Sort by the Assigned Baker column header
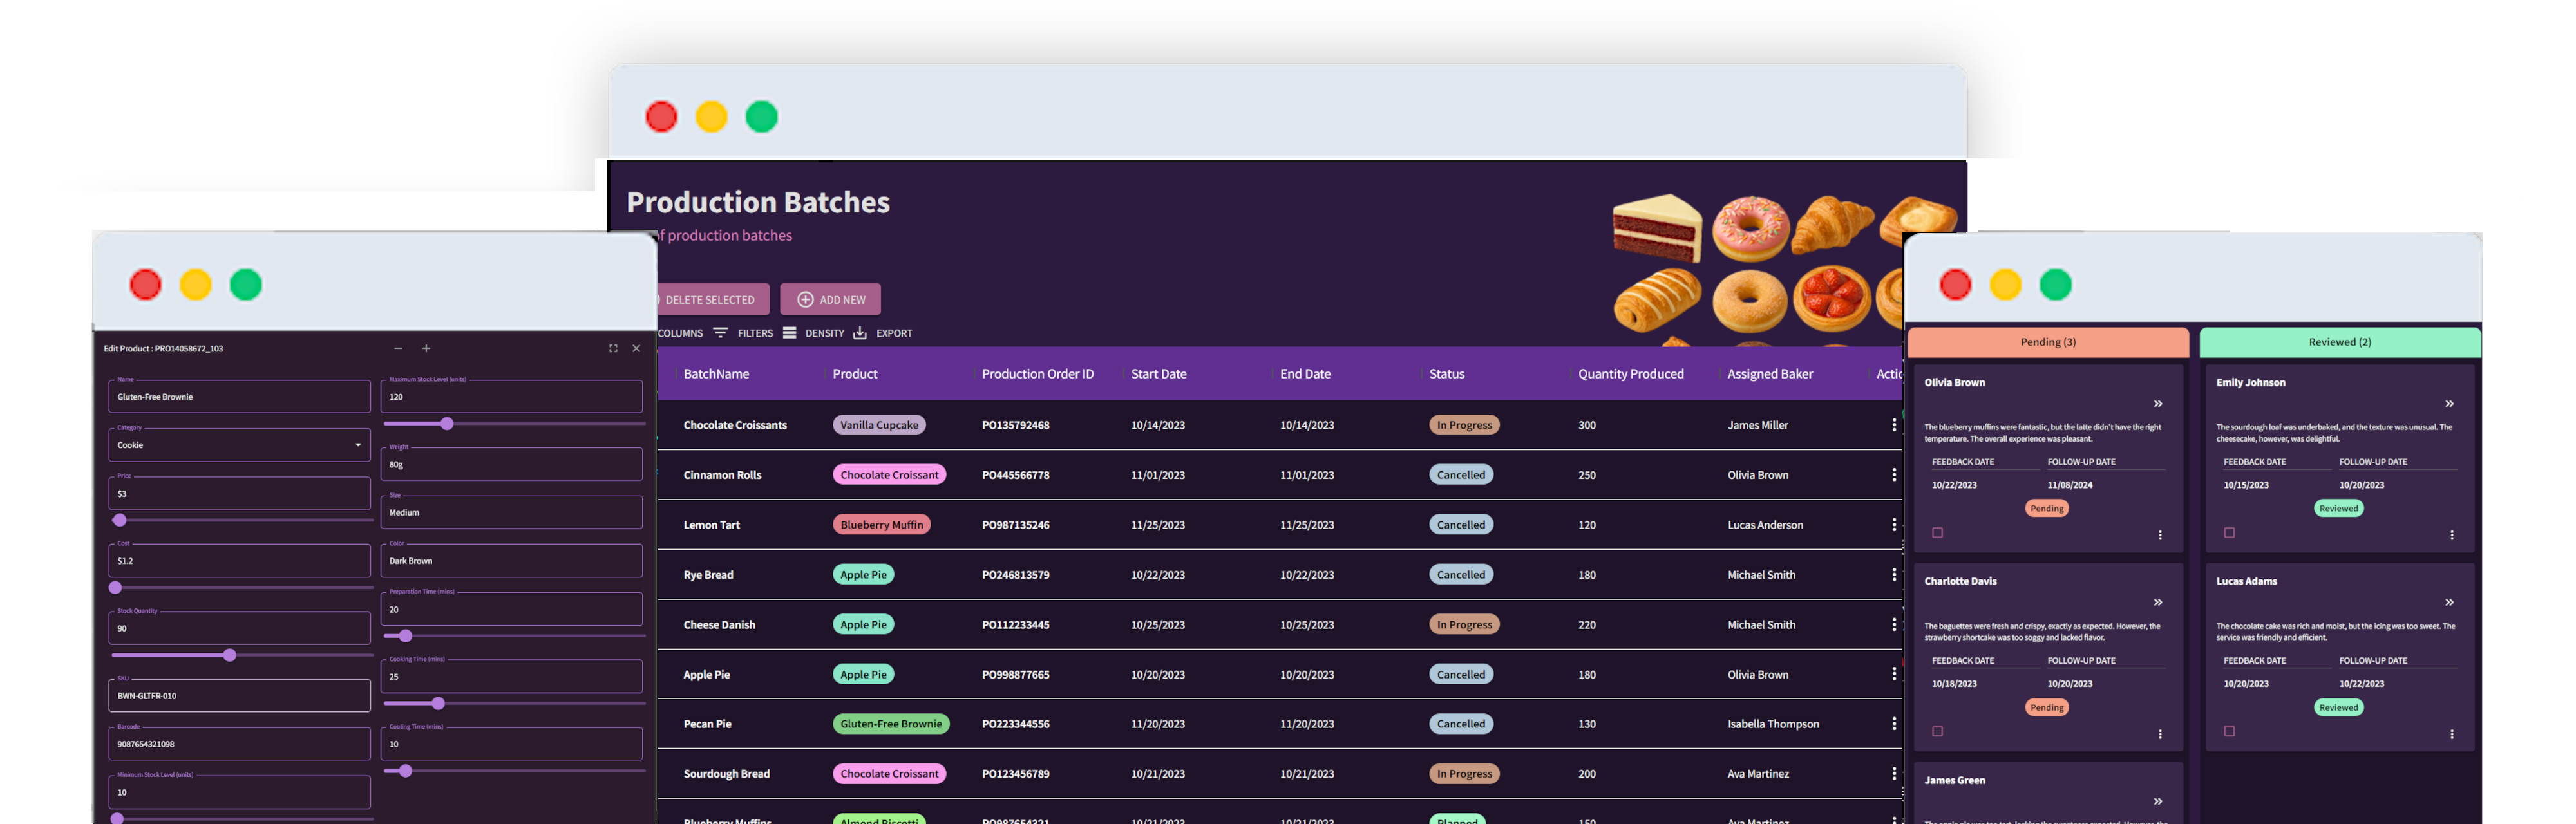This screenshot has height=824, width=2576. click(x=1770, y=374)
